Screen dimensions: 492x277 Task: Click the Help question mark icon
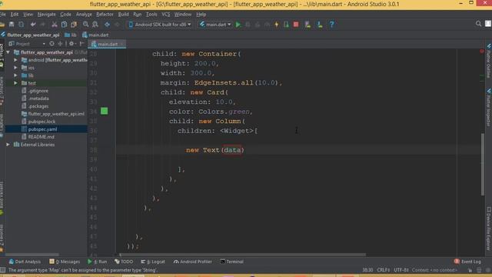pyautogui.click(x=331, y=25)
